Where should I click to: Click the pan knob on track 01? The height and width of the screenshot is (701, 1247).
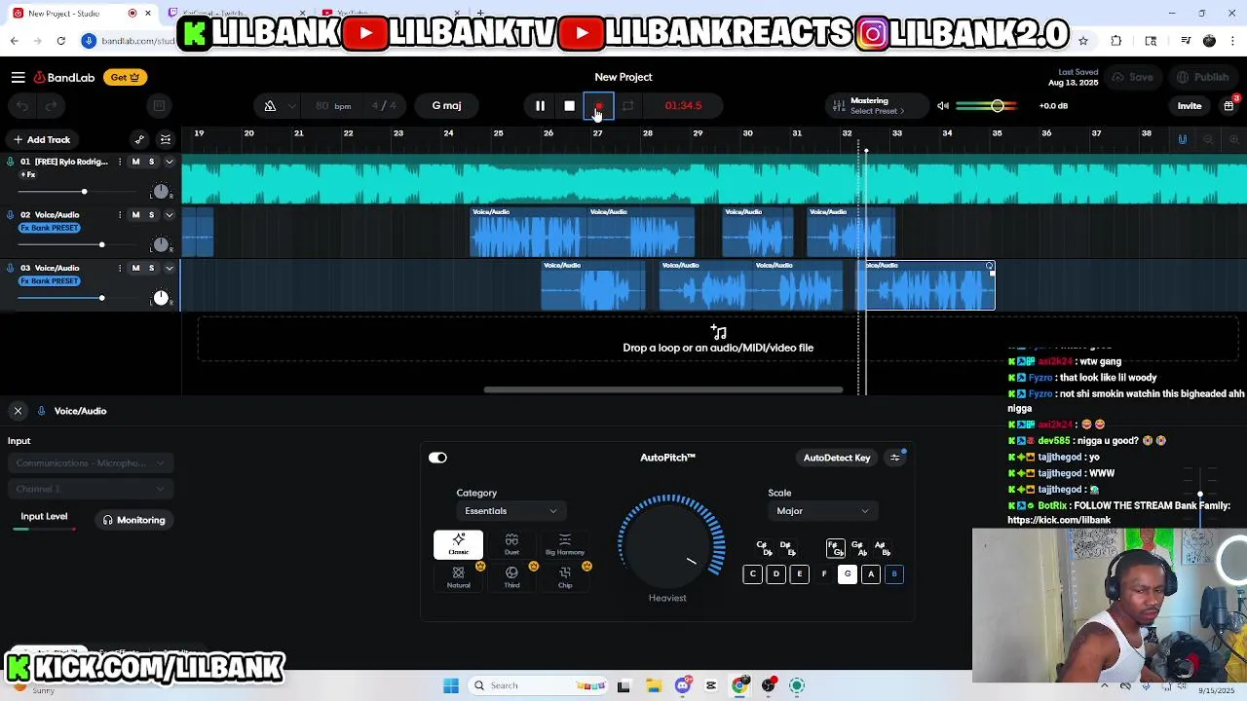(161, 191)
